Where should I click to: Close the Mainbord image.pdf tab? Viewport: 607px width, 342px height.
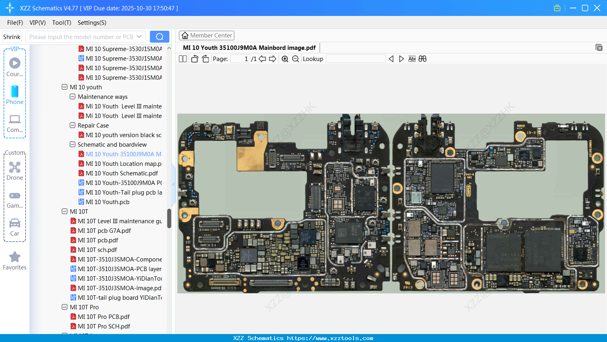pyautogui.click(x=599, y=47)
